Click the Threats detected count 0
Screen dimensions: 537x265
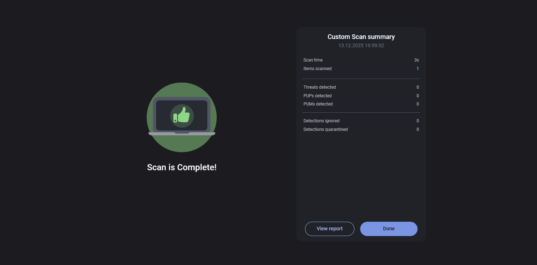pos(418,87)
